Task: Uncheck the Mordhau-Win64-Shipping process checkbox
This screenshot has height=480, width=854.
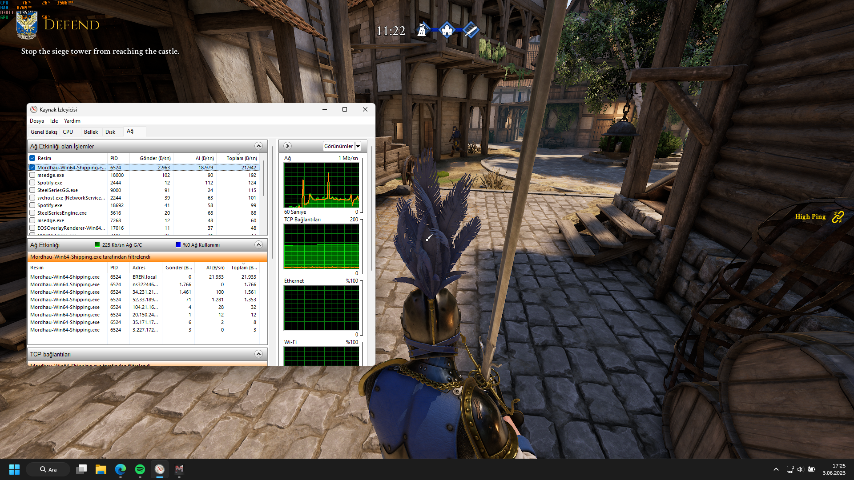Action: [32, 168]
